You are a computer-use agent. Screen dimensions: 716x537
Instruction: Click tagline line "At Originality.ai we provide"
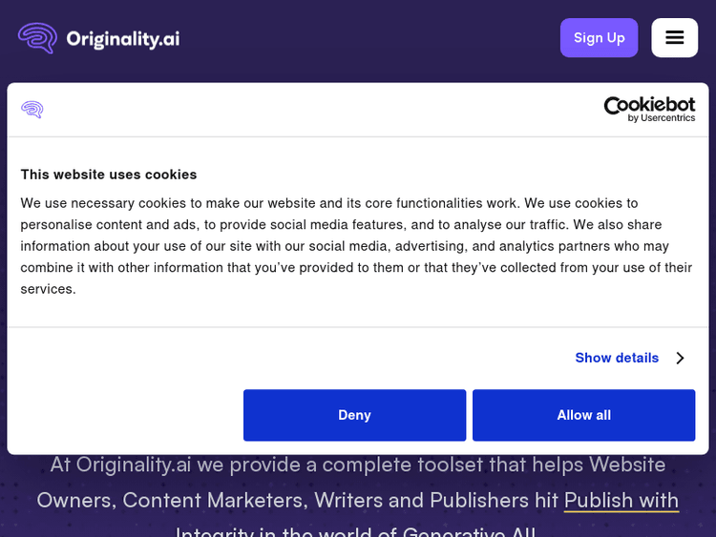(358, 465)
